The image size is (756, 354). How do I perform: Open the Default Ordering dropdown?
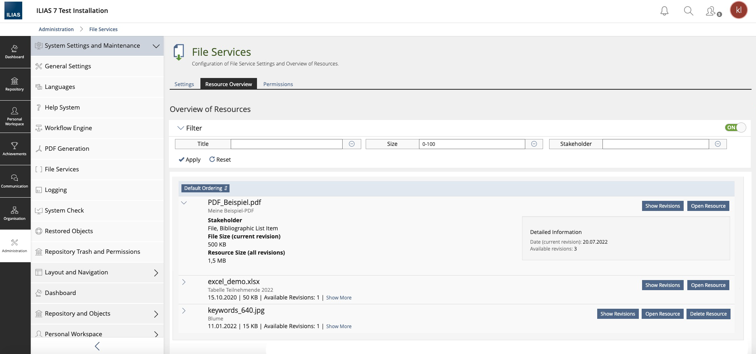point(206,188)
